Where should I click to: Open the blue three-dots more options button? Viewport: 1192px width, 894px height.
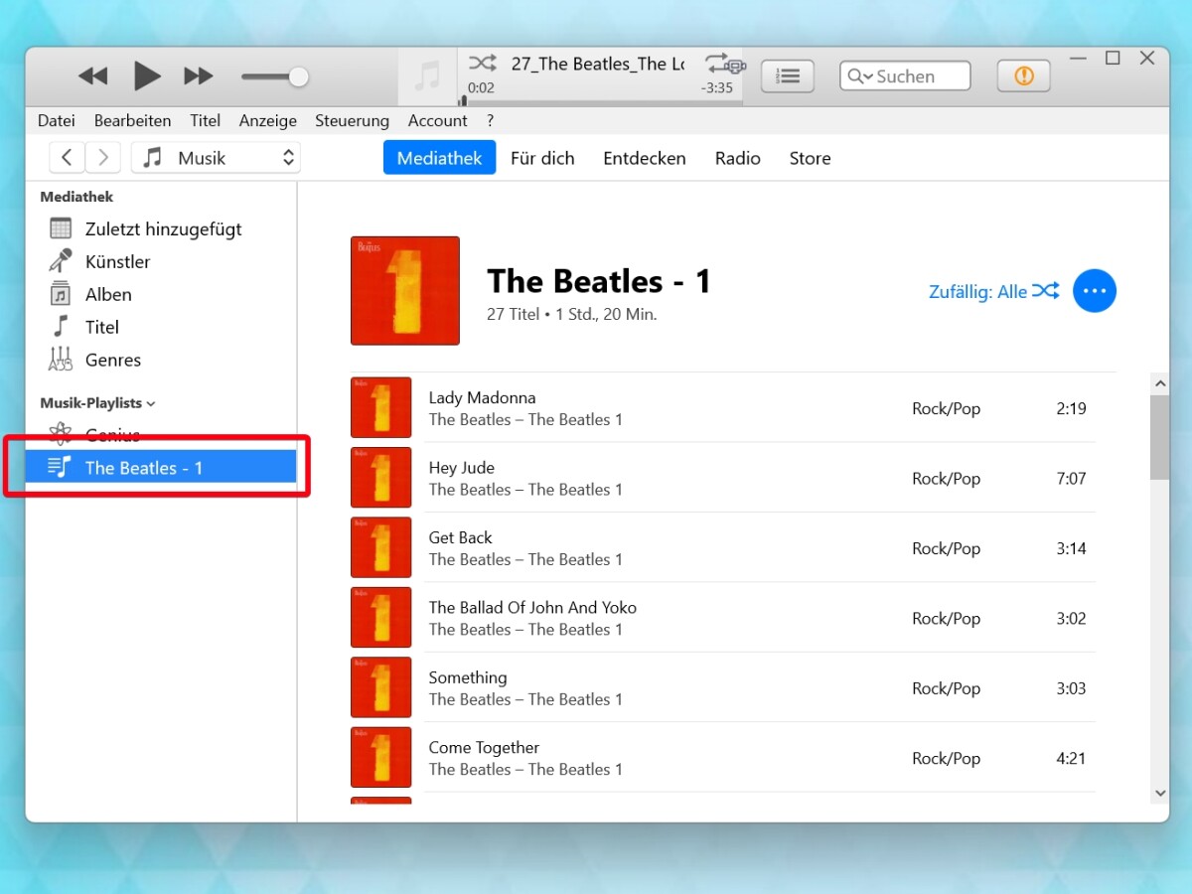click(1095, 291)
